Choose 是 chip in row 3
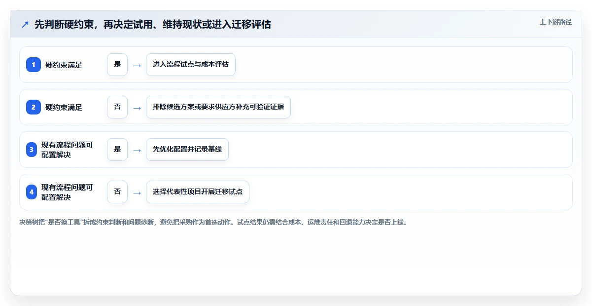Screen dimensions: 592x306 (x=117, y=150)
